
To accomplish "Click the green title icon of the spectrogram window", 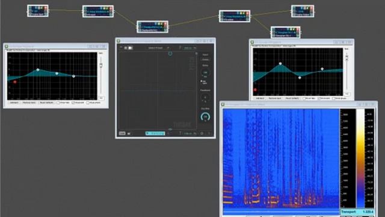I will tap(223, 104).
